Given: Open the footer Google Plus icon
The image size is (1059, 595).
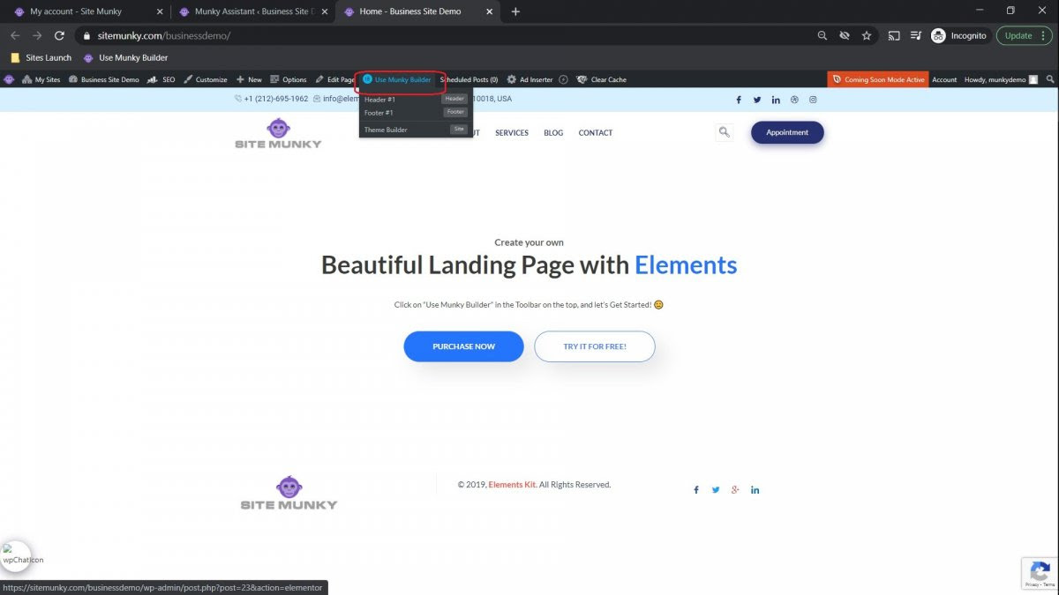Looking at the screenshot, I should [x=735, y=490].
